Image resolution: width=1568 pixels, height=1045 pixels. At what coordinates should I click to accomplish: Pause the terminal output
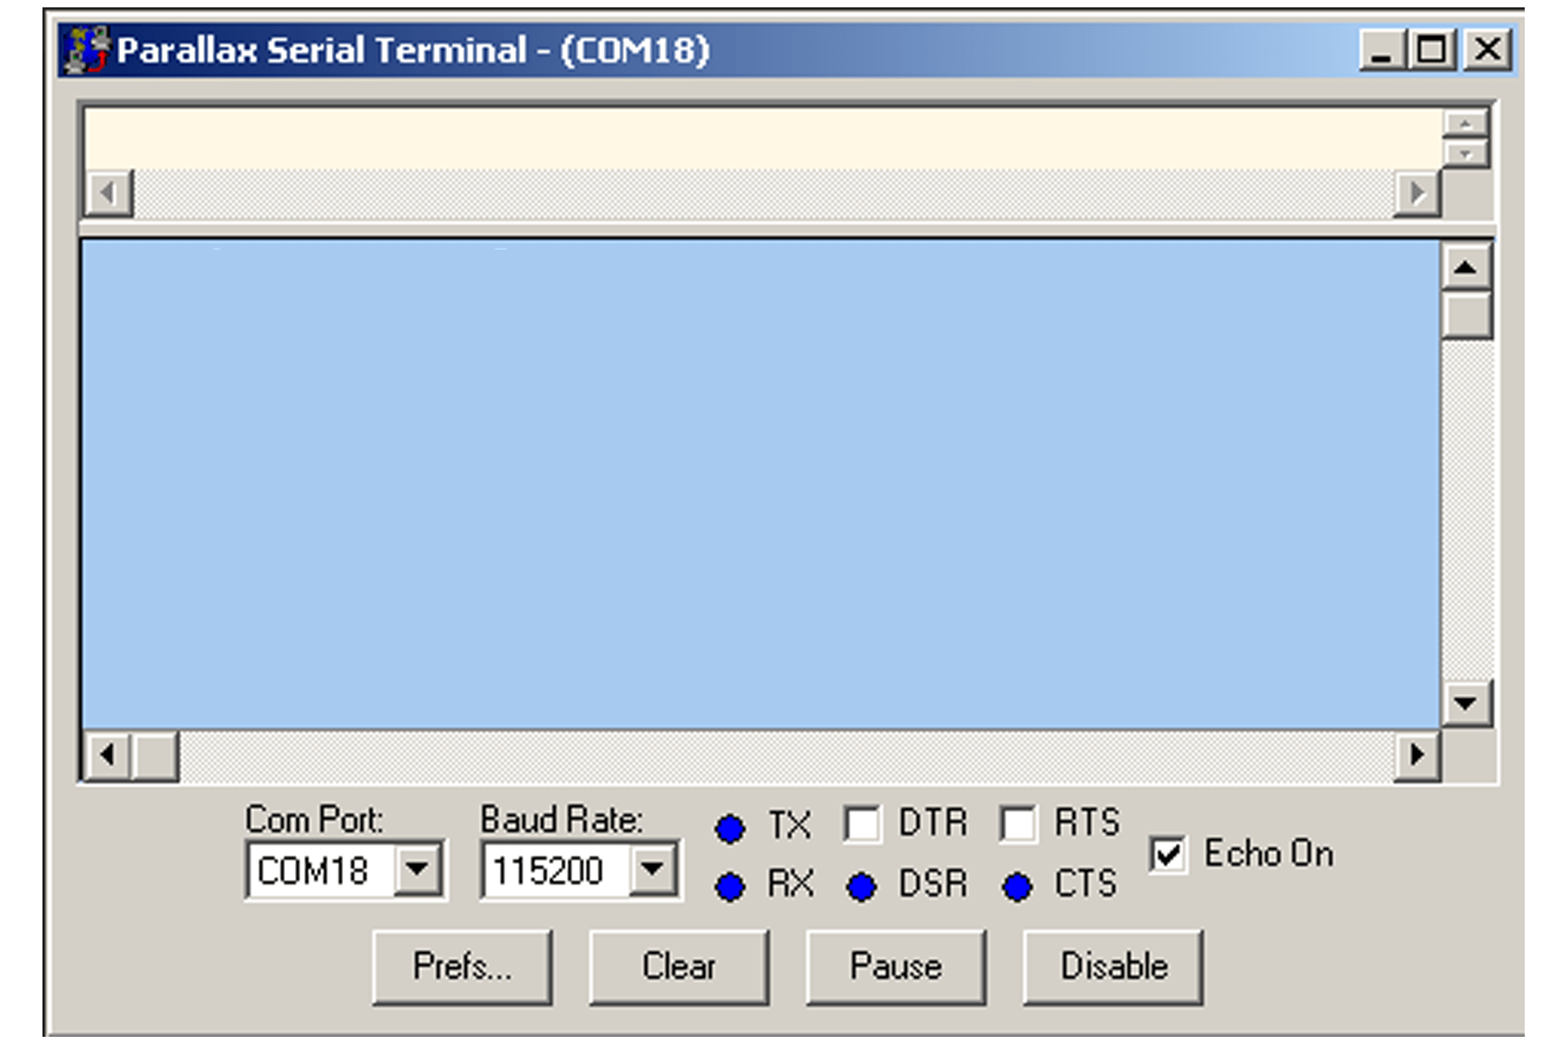(x=896, y=967)
